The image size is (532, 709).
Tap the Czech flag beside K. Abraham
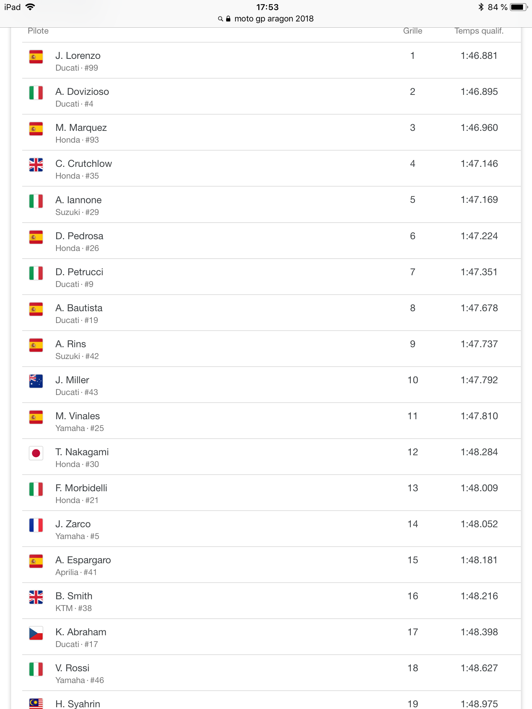[36, 633]
